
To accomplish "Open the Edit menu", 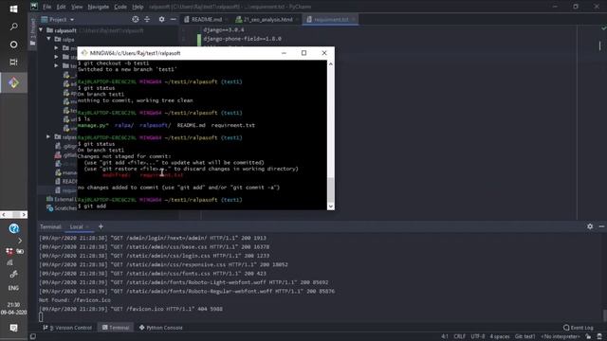I will [x=61, y=7].
